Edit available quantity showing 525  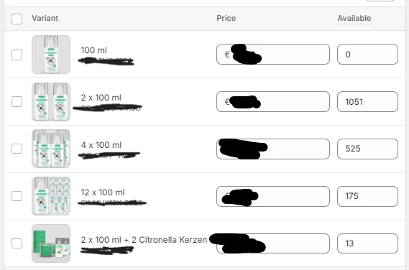point(367,149)
